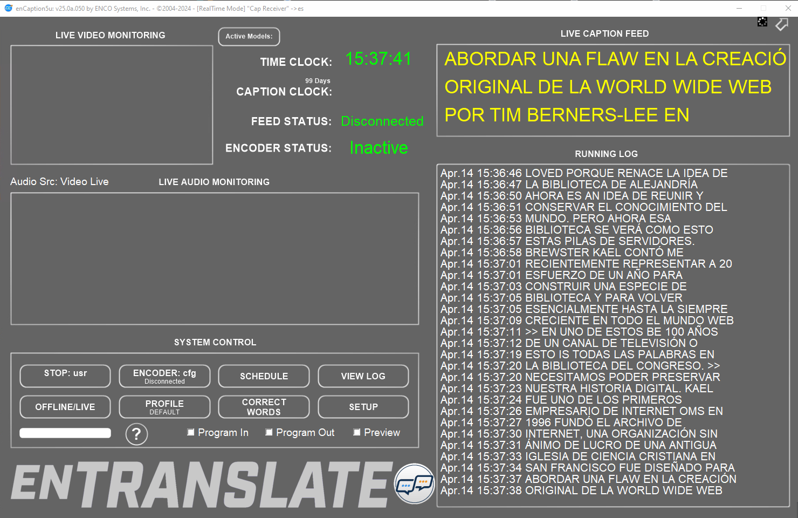The width and height of the screenshot is (798, 518).
Task: Enable the Program In checkbox
Action: tap(190, 432)
